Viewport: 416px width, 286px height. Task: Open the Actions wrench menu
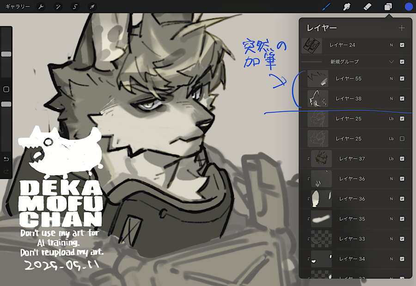40,6
